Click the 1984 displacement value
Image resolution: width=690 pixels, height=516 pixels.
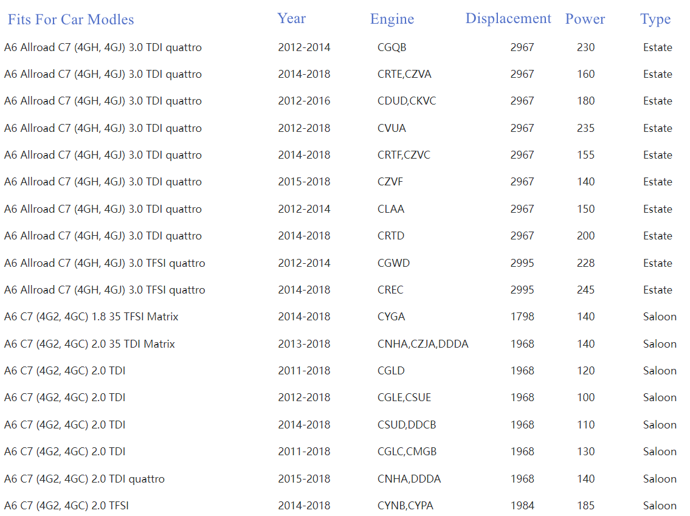tap(522, 506)
